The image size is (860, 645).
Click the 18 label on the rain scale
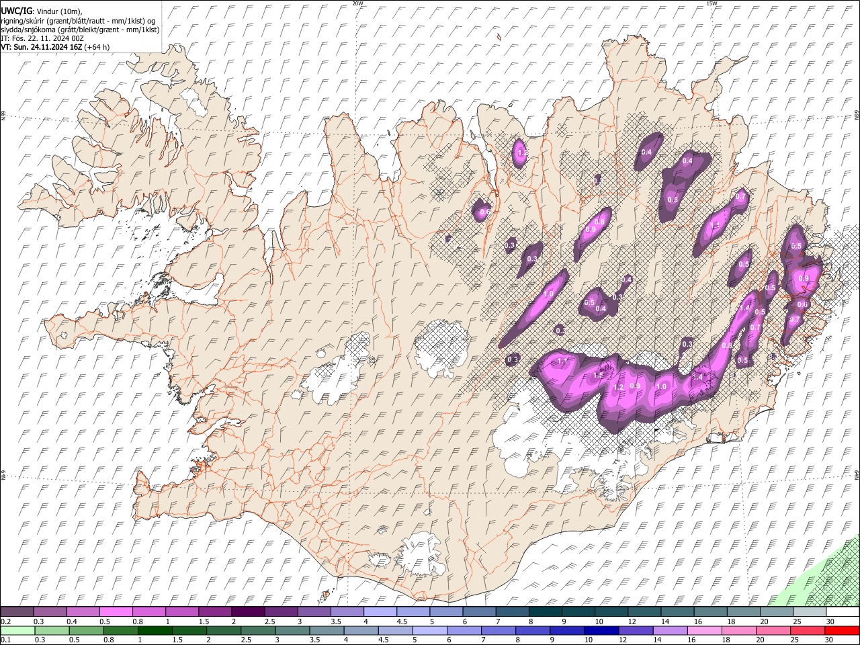click(726, 640)
